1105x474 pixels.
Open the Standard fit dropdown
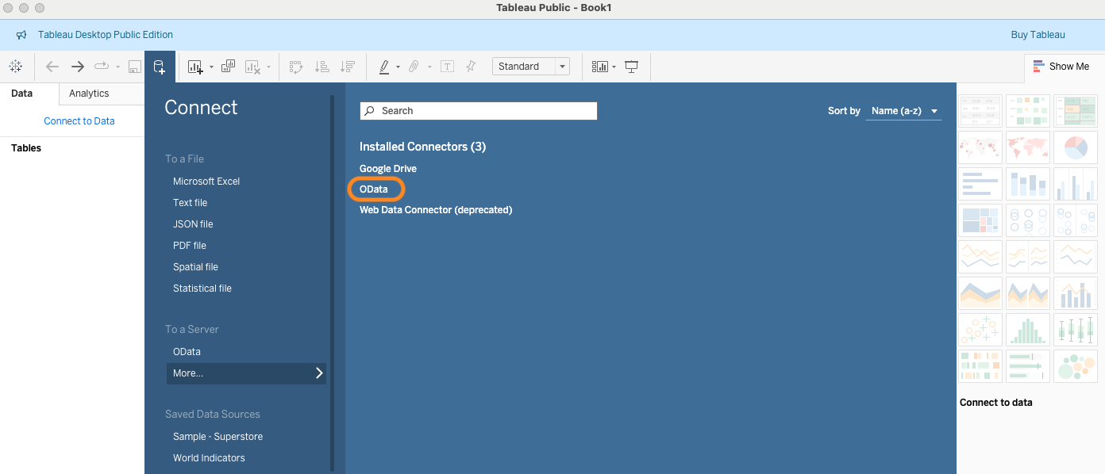[x=530, y=67]
